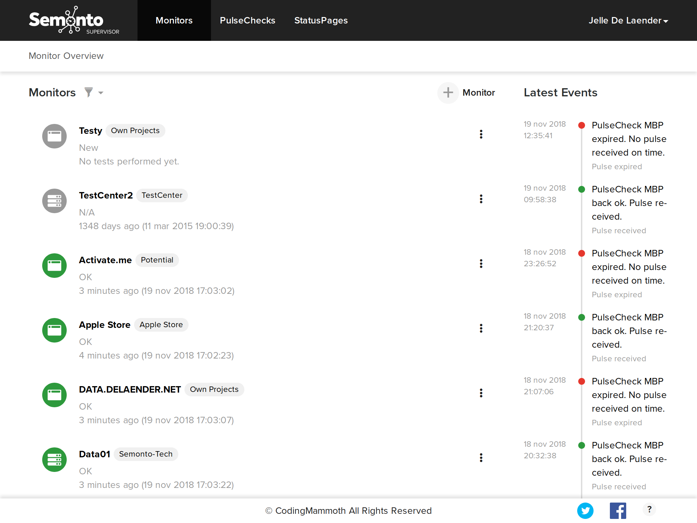Image resolution: width=697 pixels, height=523 pixels.
Task: Select the 18 nov 21:07:06 pulse expired event text
Action: [629, 395]
